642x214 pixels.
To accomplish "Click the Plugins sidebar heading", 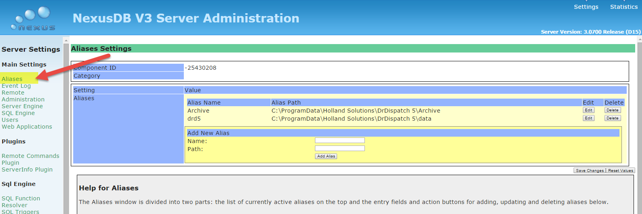I will pyautogui.click(x=13, y=141).
